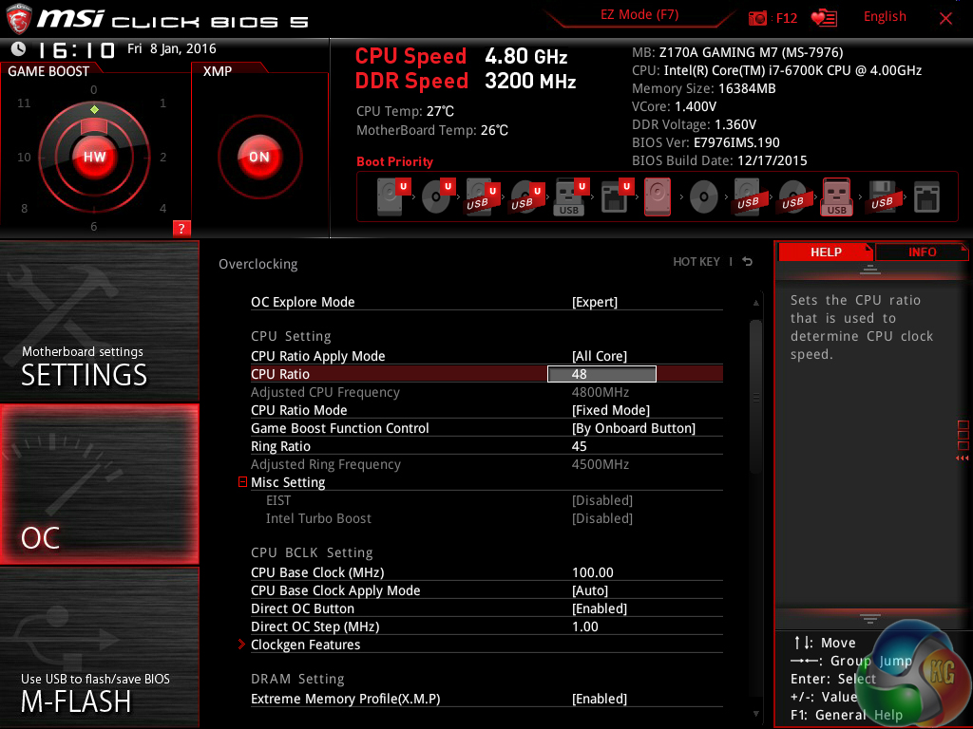
Task: Take a screenshot with the F12 camera icon
Action: point(757,18)
